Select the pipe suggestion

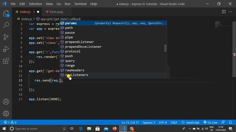pyautogui.click(x=113, y=37)
